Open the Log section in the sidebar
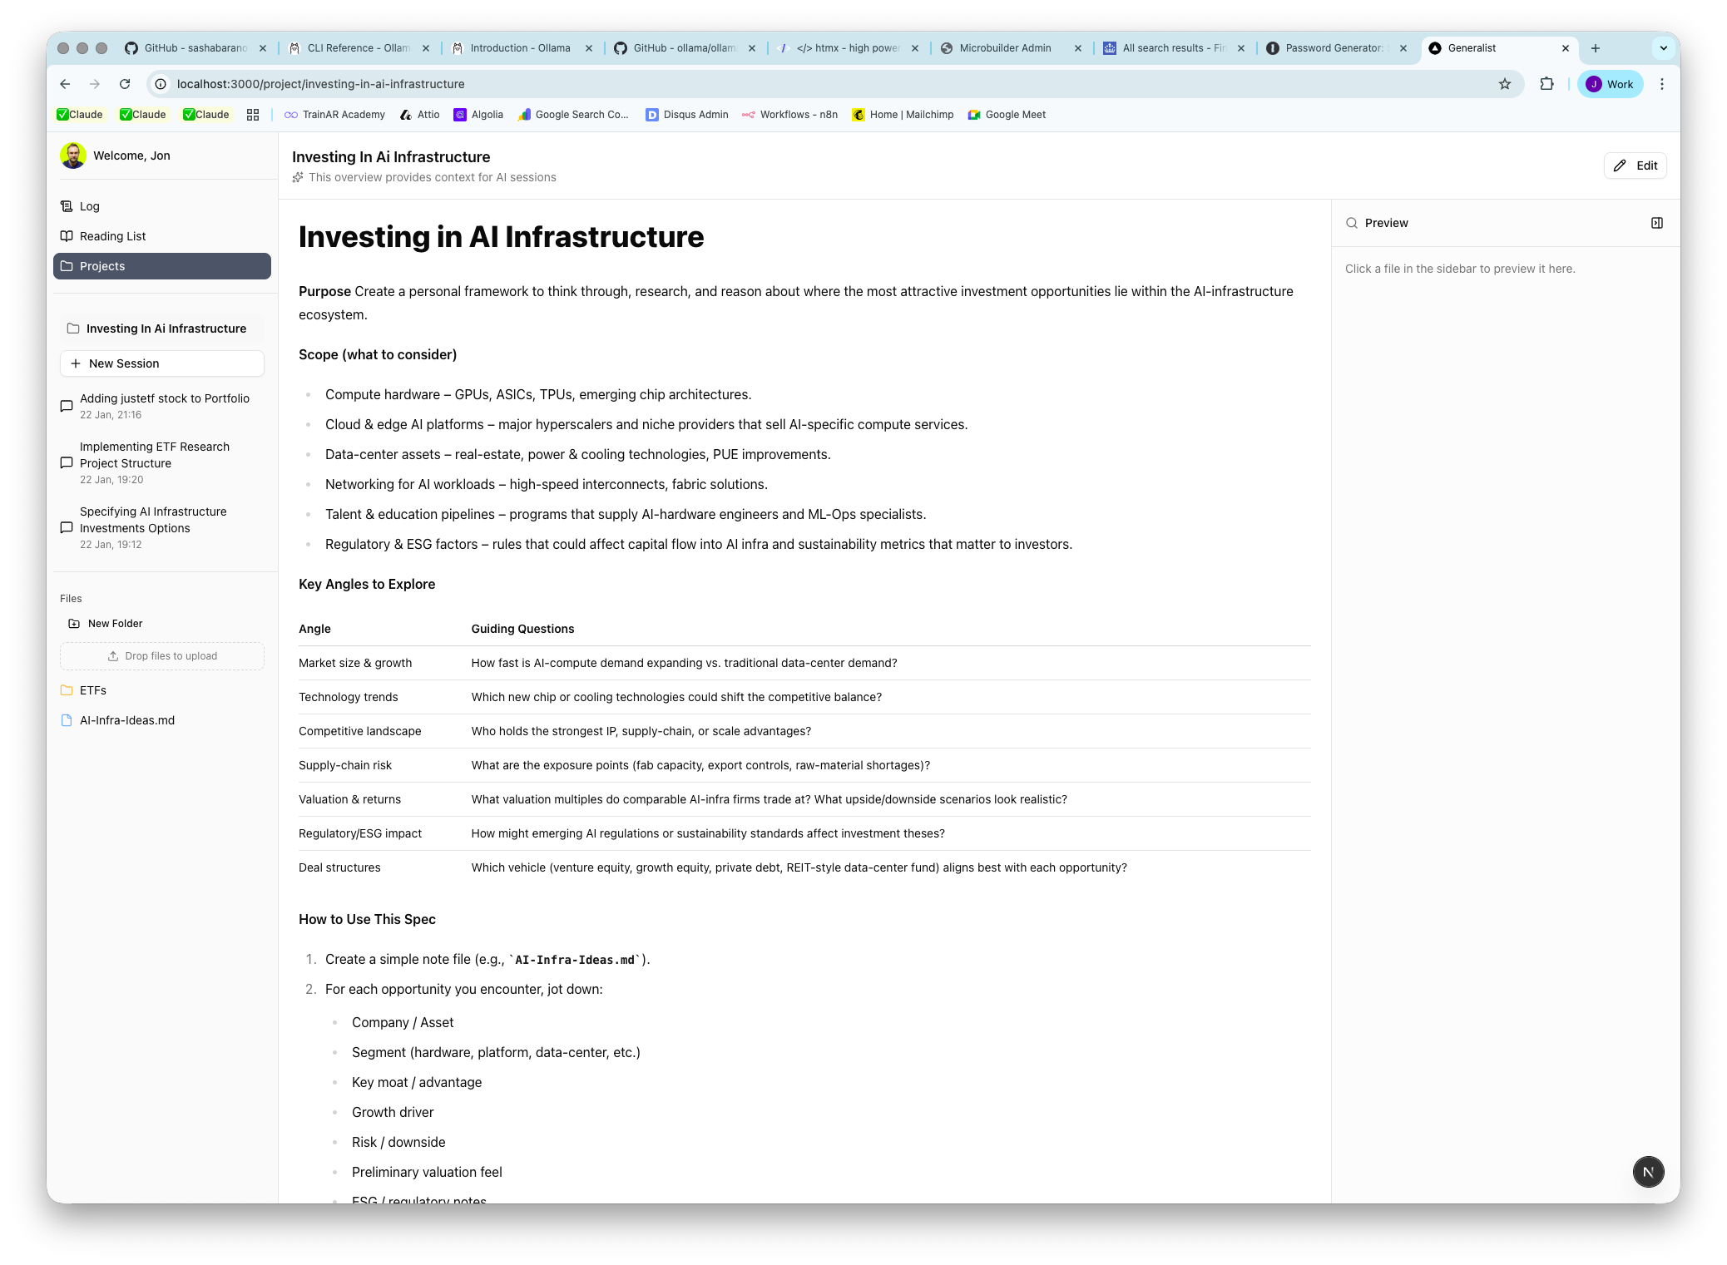 point(89,205)
